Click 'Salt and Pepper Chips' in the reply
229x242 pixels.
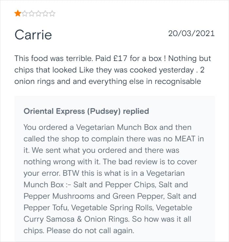coord(115,185)
